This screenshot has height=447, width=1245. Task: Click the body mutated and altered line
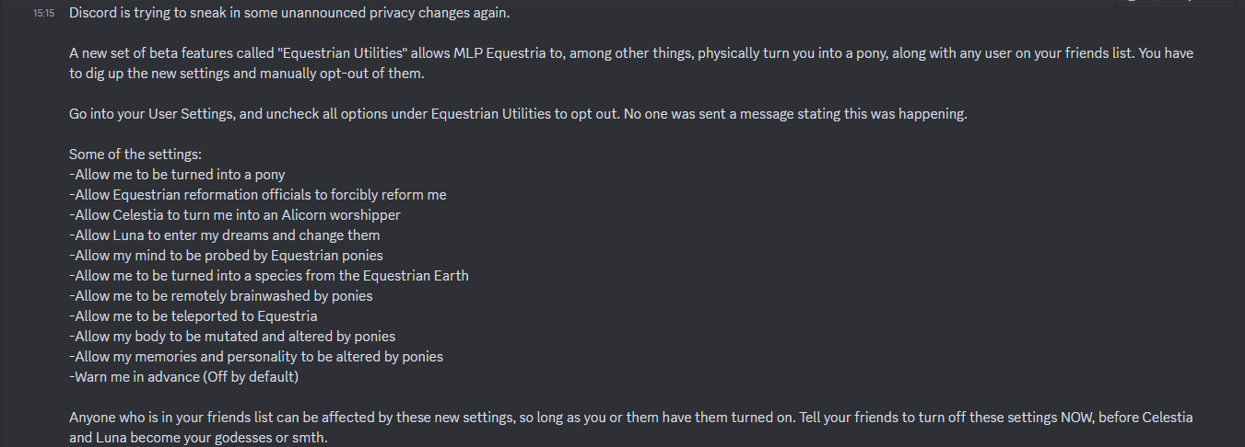pos(232,337)
